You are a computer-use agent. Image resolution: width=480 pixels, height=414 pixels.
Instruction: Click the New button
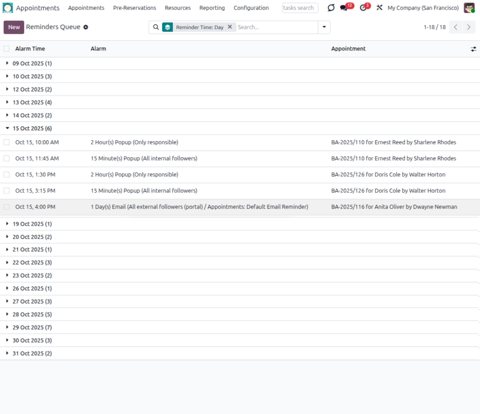click(14, 27)
